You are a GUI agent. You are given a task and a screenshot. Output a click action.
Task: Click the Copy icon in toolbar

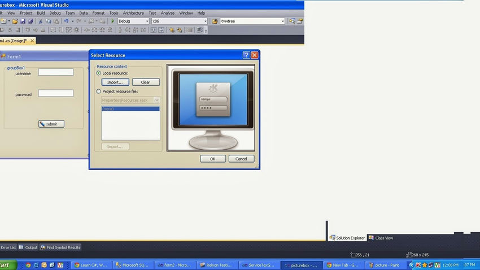(x=49, y=21)
